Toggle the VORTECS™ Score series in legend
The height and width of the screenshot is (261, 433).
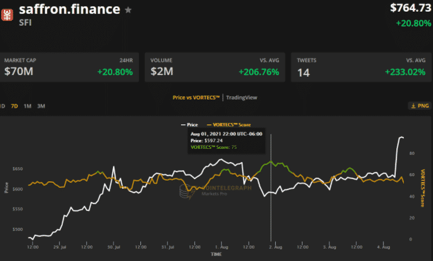click(x=228, y=125)
